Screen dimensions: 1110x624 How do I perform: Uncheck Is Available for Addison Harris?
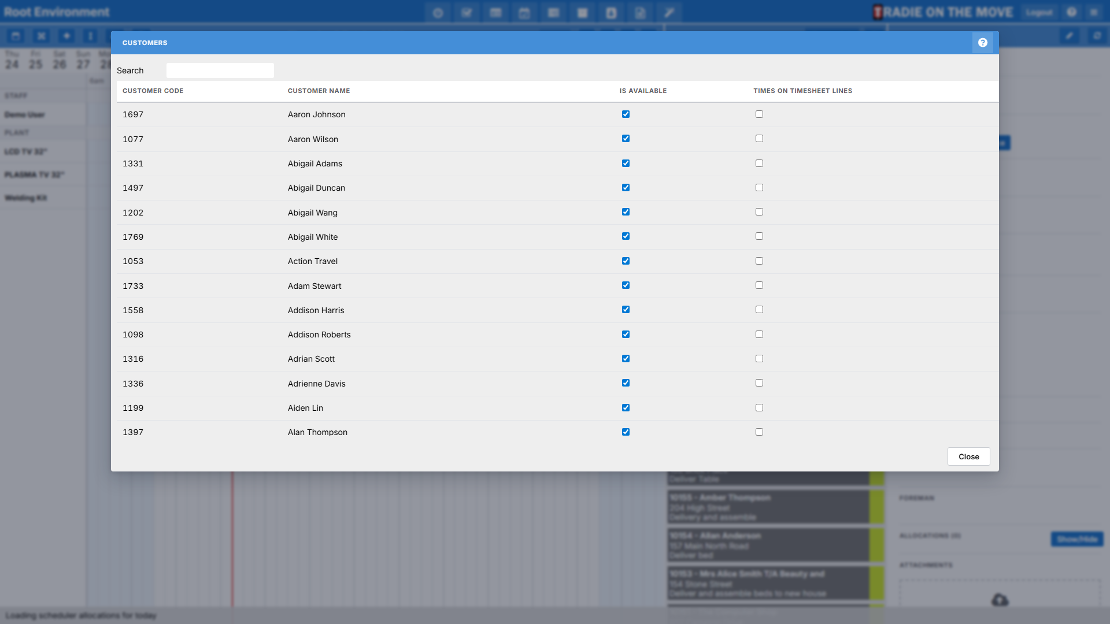point(626,310)
